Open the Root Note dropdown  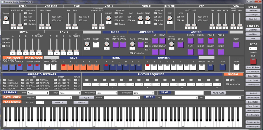(x=40, y=102)
